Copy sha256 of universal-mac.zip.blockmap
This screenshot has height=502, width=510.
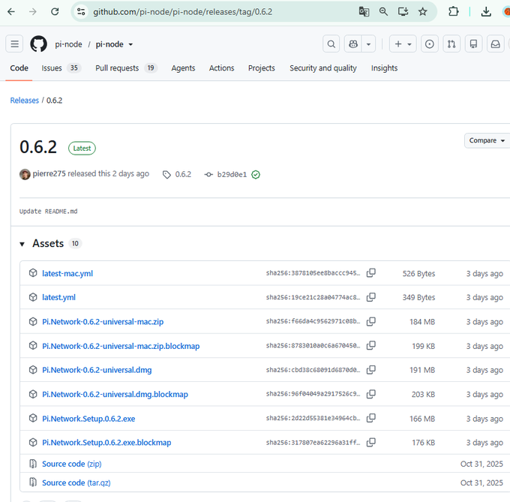(370, 345)
